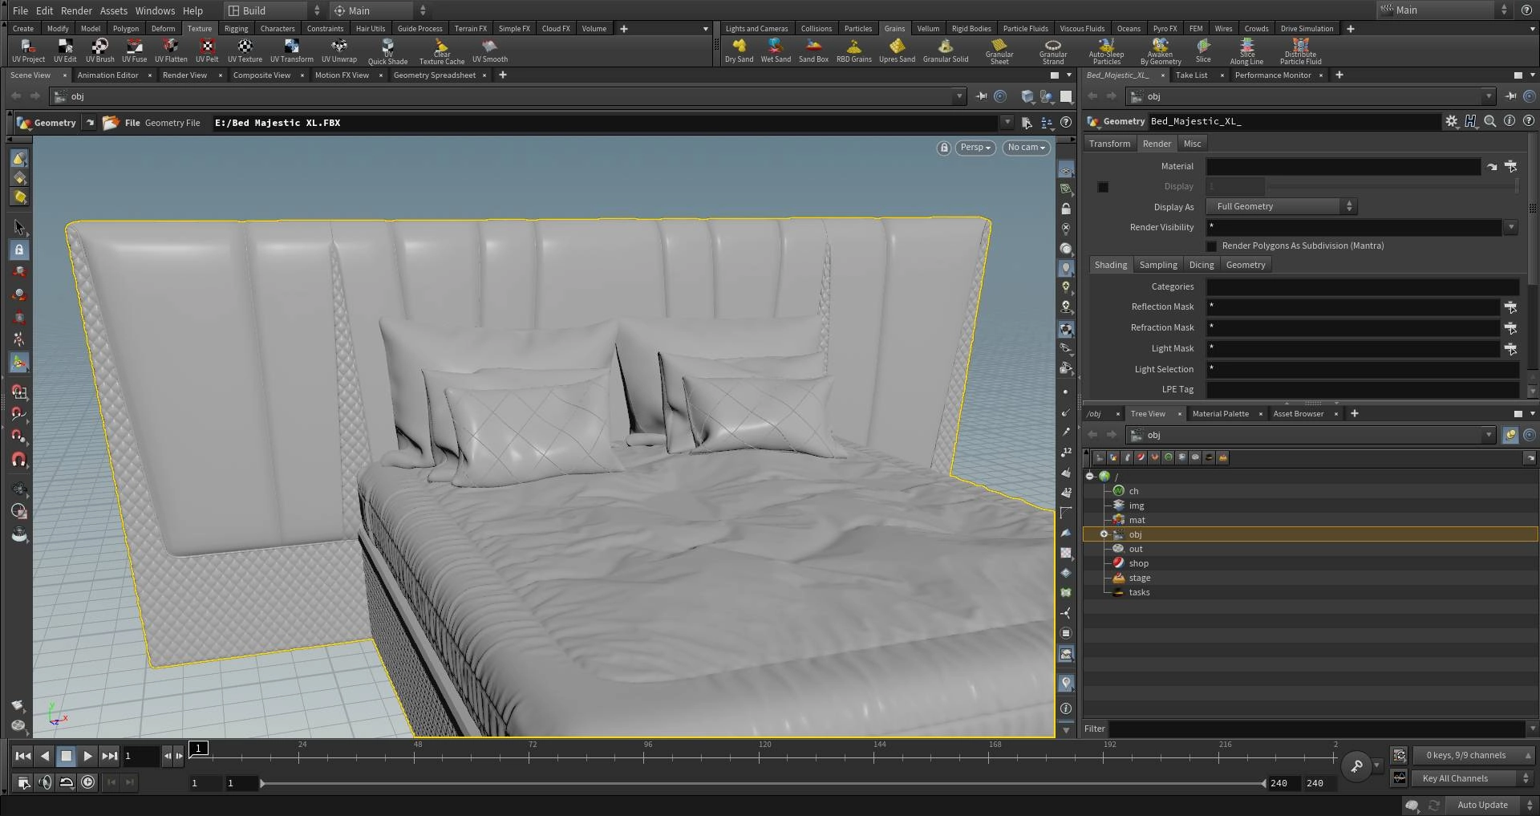This screenshot has width=1540, height=816.
Task: Select the Wet Sand shelf tool
Action: [776, 51]
